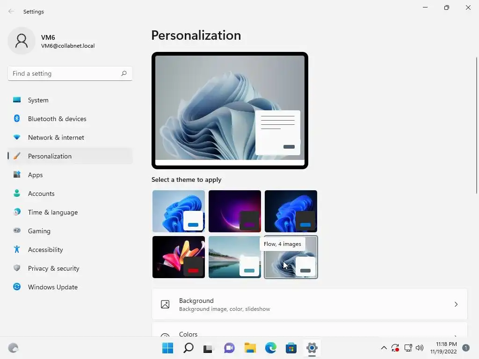Apply the Flow gray theme
The image size is (479, 359).
291,257
